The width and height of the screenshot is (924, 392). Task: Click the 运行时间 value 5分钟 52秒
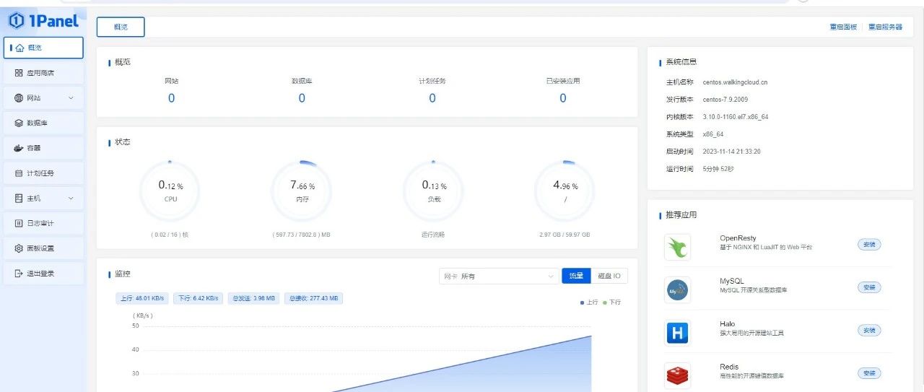tap(718, 169)
